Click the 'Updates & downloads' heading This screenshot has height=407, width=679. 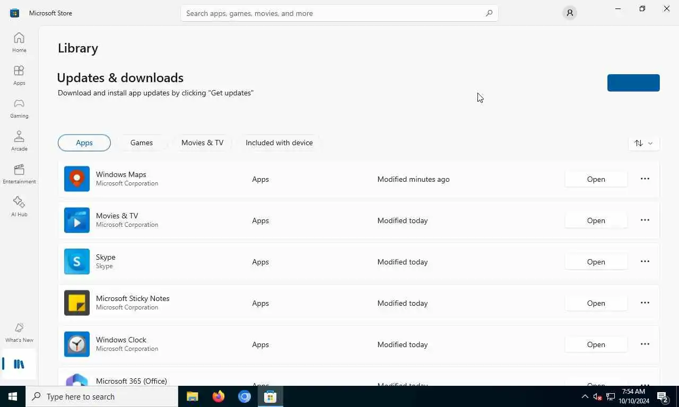coord(120,77)
